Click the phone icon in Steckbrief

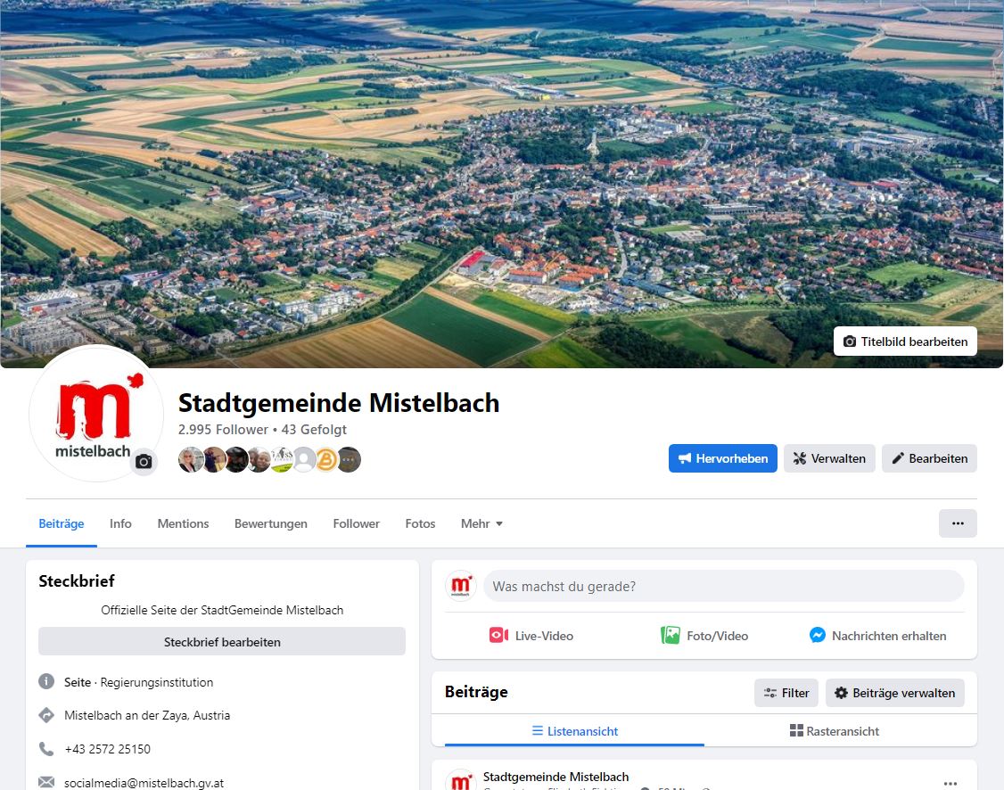tap(46, 748)
